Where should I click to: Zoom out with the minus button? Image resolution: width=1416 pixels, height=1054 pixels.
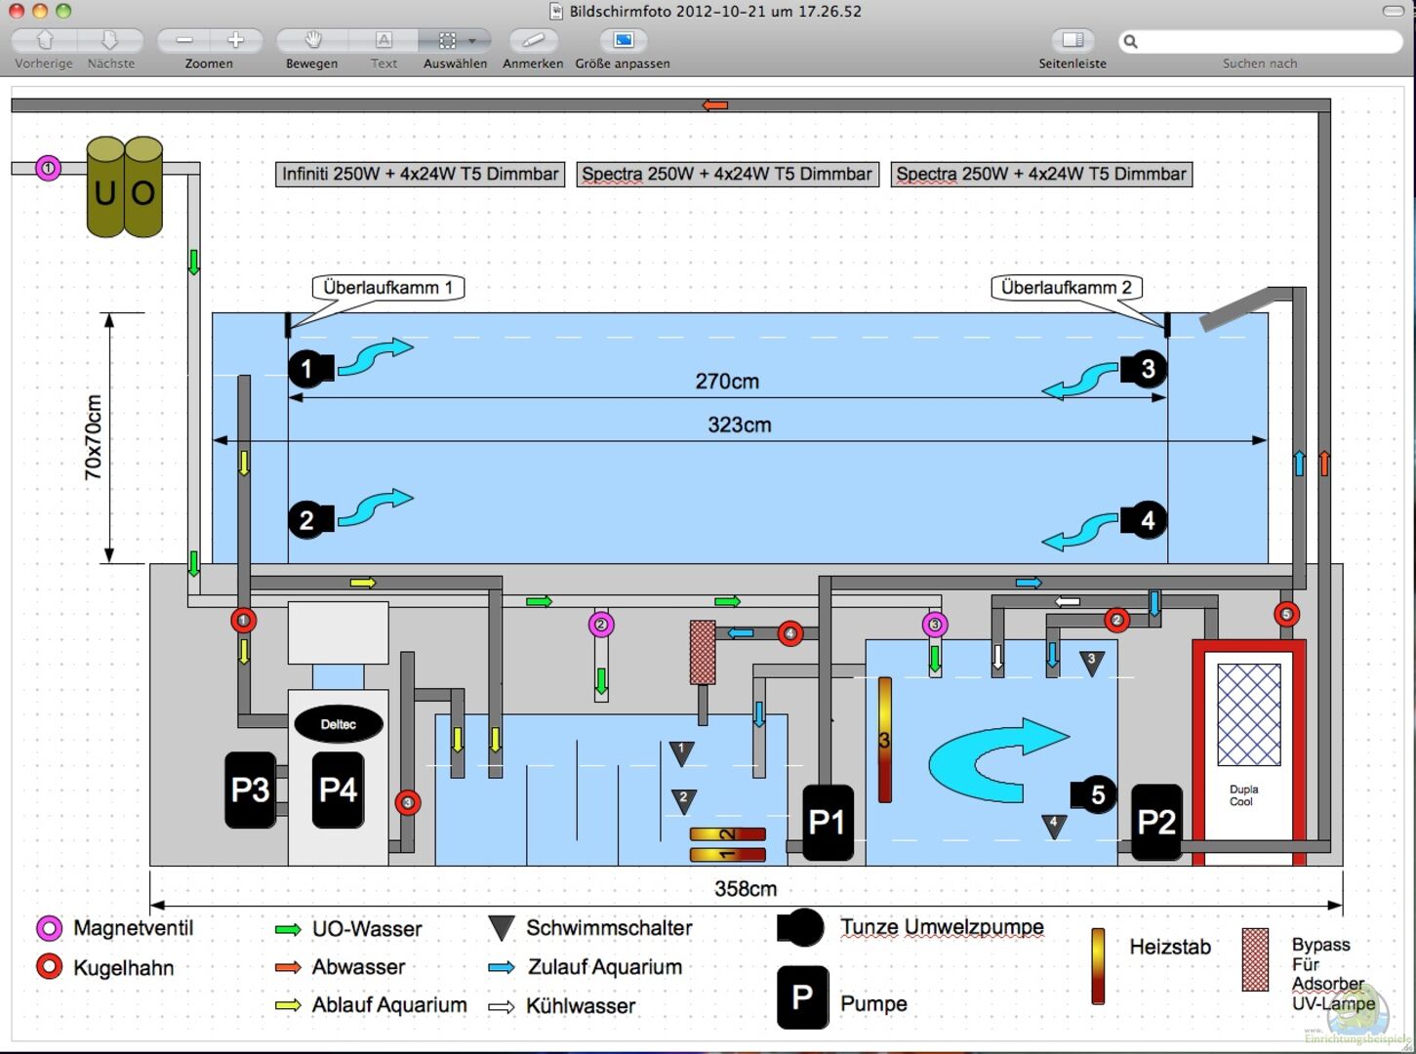tap(183, 41)
